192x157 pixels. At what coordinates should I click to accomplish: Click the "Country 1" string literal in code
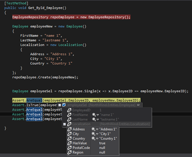(61, 63)
